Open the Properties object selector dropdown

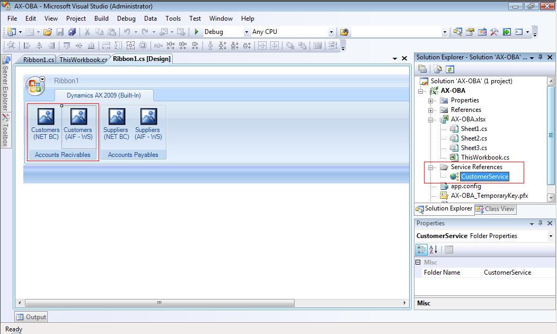point(551,236)
